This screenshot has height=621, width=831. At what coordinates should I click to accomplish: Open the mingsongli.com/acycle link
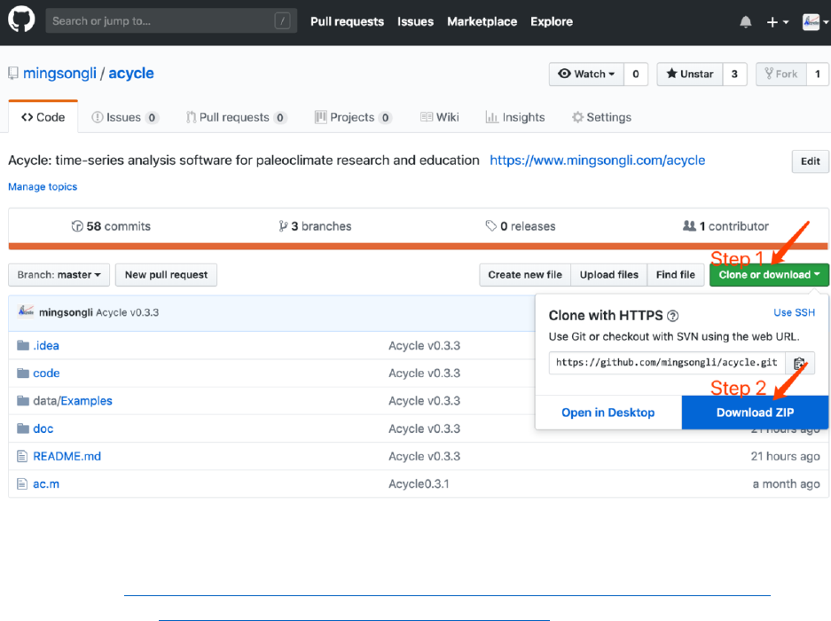tap(597, 161)
